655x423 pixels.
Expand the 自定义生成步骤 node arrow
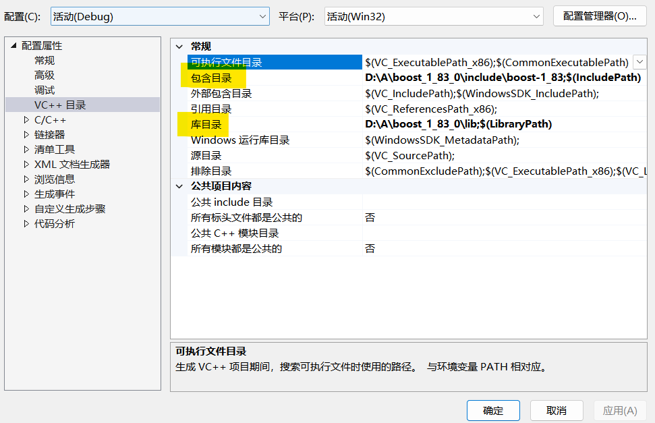(26, 208)
